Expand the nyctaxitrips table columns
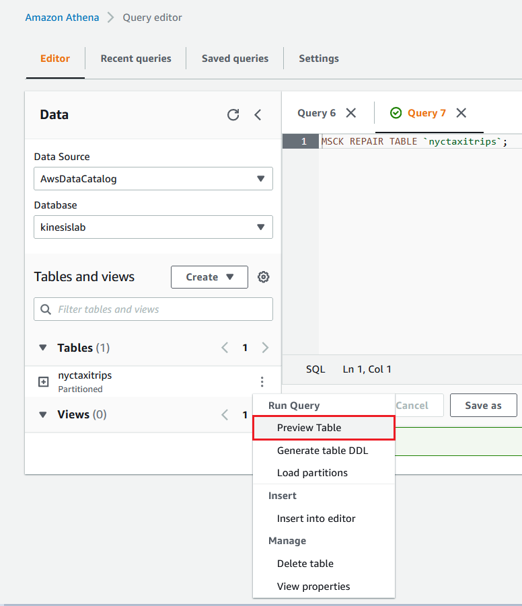Viewport: 522px width, 606px height. click(x=44, y=382)
